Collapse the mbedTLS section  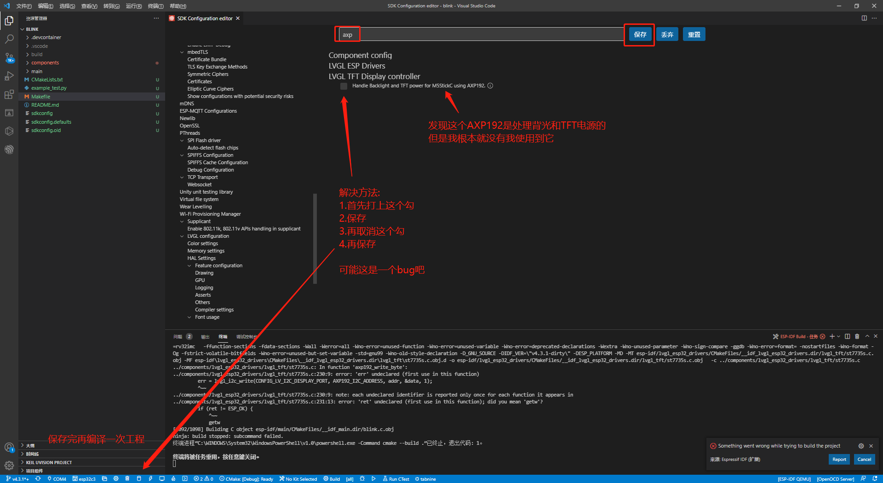[x=182, y=52]
